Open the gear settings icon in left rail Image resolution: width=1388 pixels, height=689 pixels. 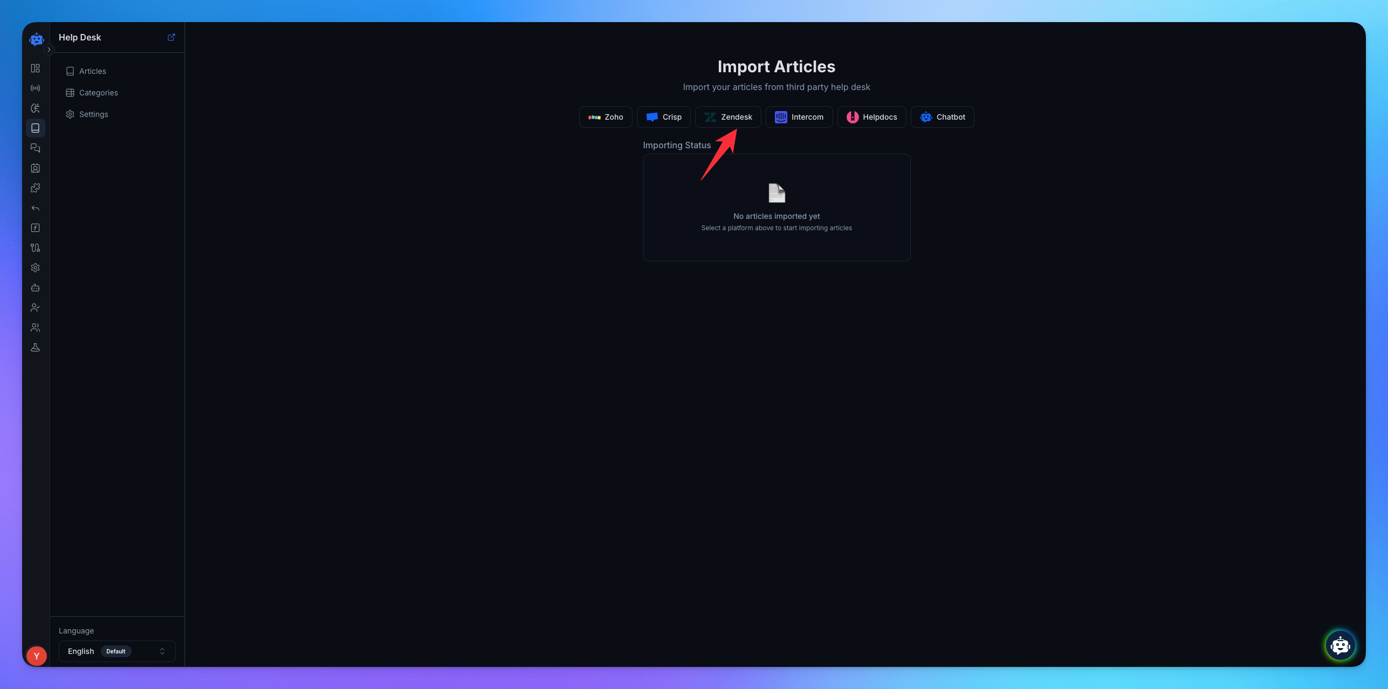point(36,268)
